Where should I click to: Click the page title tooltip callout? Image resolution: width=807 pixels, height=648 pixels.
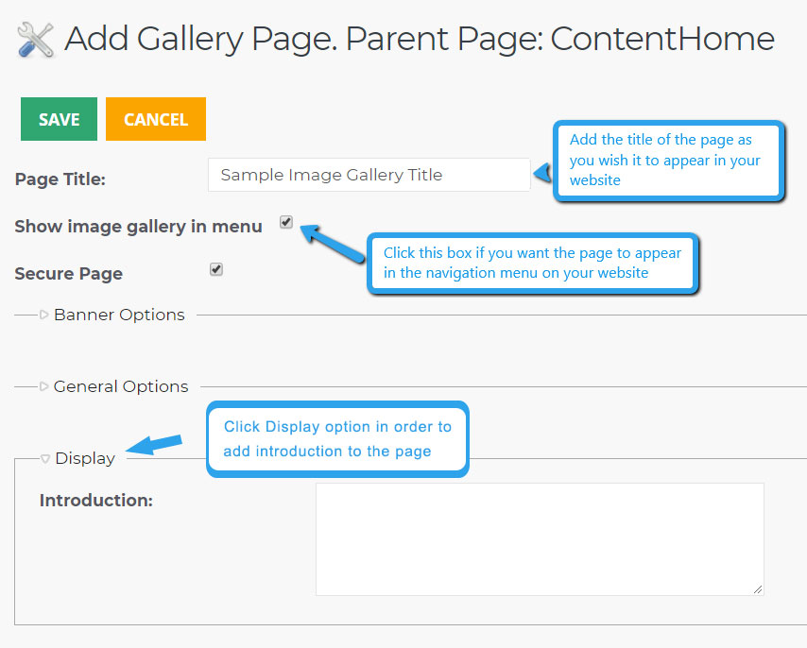tap(668, 161)
